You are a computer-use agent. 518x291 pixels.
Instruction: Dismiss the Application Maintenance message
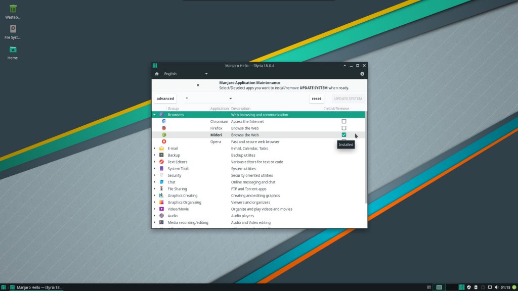tap(197, 84)
